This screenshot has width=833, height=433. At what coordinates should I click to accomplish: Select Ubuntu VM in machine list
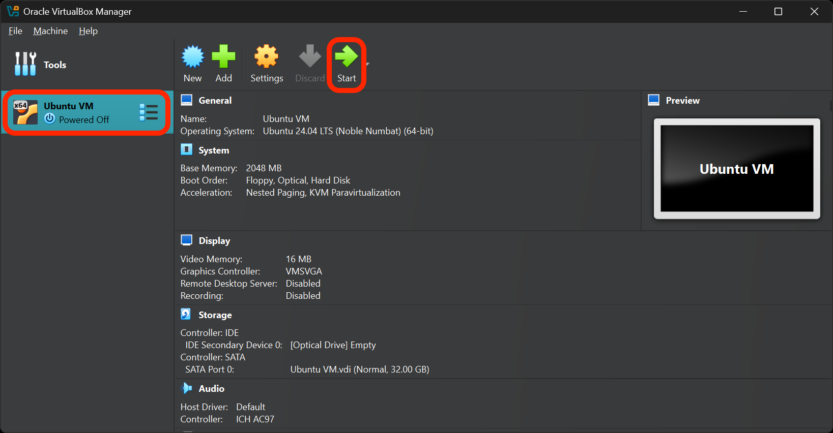(76, 112)
